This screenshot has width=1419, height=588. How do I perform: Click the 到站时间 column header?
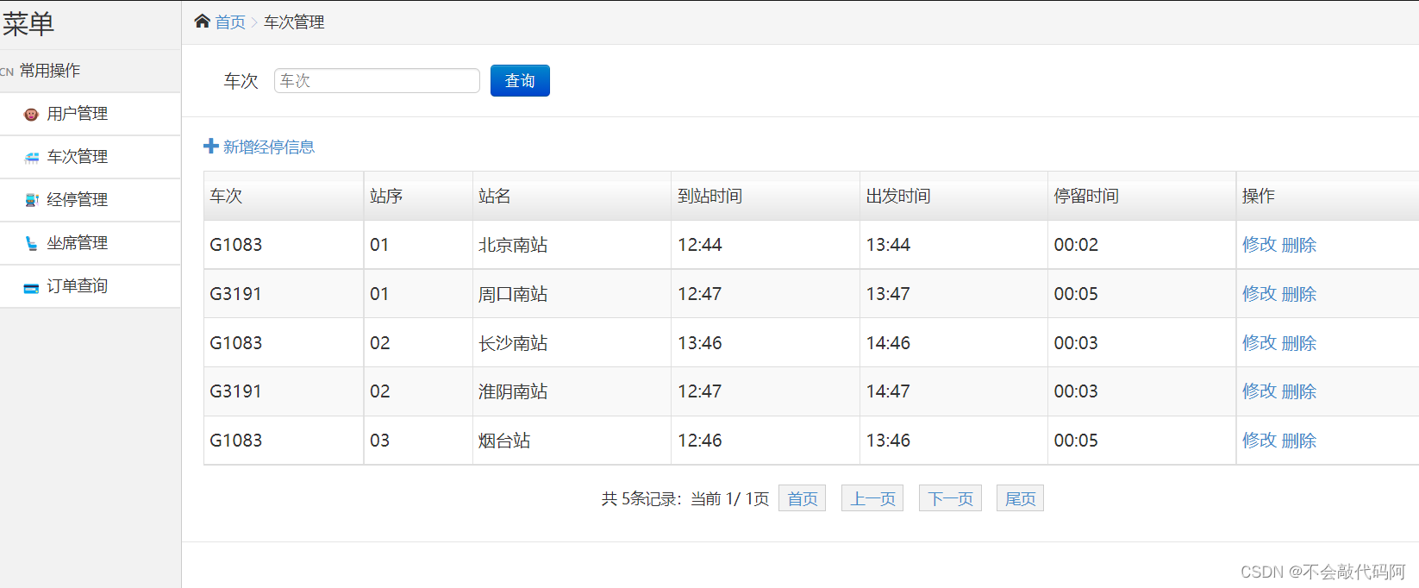pyautogui.click(x=766, y=196)
